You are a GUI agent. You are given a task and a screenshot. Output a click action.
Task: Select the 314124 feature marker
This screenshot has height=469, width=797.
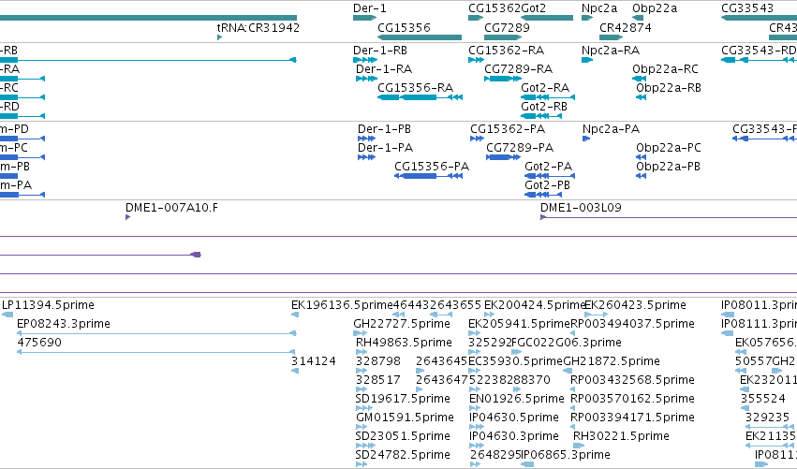point(295,371)
